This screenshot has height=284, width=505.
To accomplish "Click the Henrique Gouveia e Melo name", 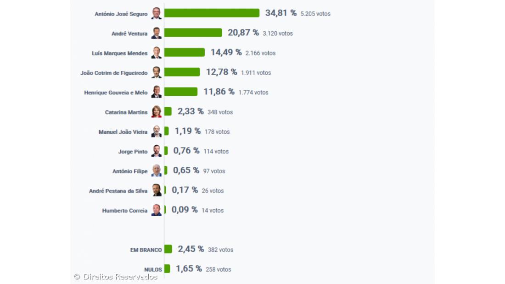I will 116,93.
